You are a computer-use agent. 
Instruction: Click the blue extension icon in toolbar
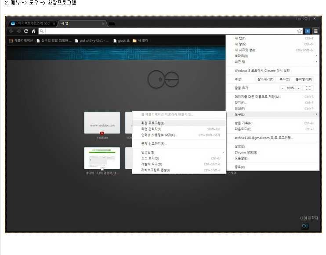pos(308,31)
